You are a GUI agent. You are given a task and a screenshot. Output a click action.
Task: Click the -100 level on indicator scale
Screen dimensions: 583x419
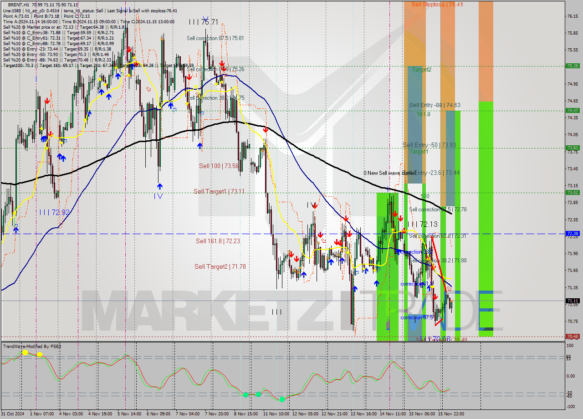571,407
